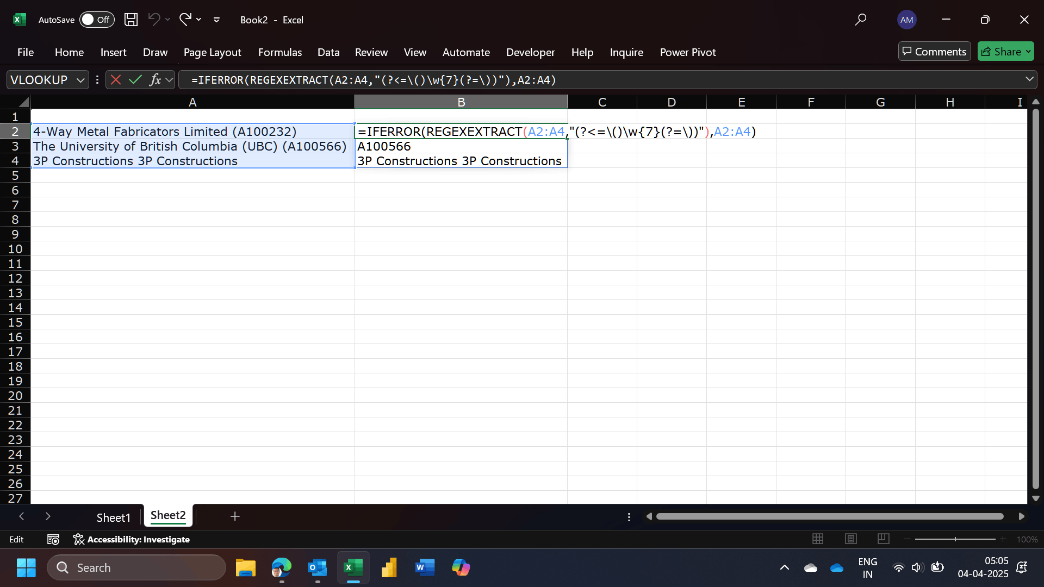Click the Redo arrow icon
Image resolution: width=1044 pixels, height=587 pixels.
(x=185, y=20)
